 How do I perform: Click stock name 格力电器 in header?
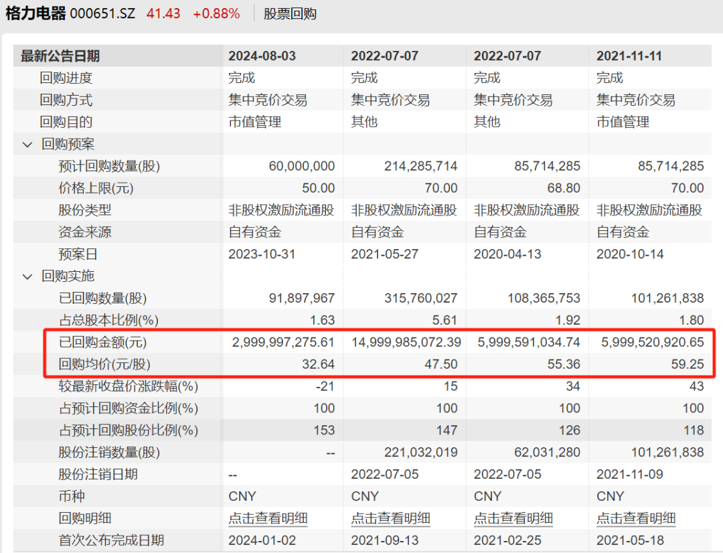[x=36, y=13]
